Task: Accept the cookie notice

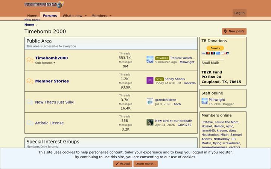Action: [x=123, y=164]
